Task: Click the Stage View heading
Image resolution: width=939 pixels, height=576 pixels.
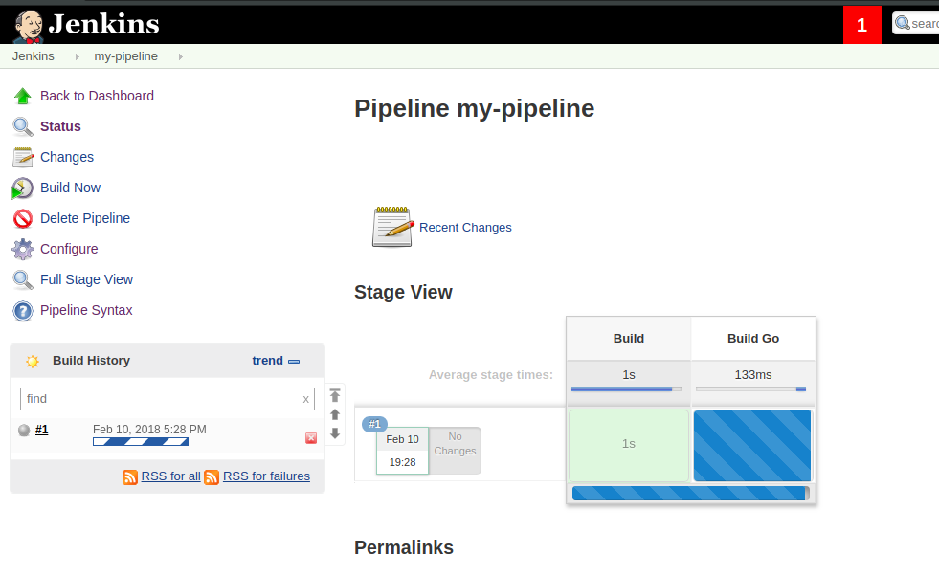Action: 403,292
